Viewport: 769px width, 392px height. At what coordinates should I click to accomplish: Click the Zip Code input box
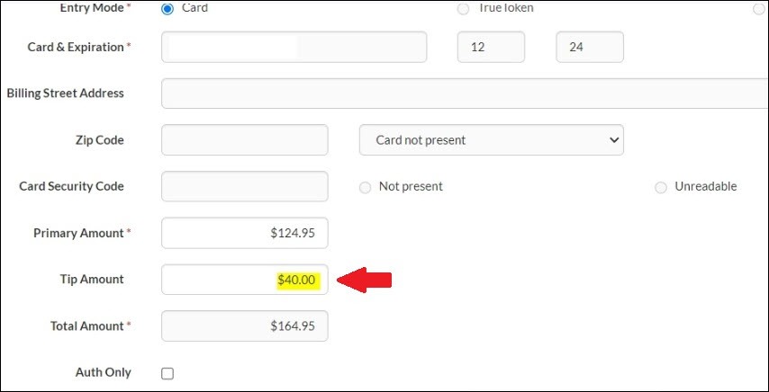click(244, 140)
